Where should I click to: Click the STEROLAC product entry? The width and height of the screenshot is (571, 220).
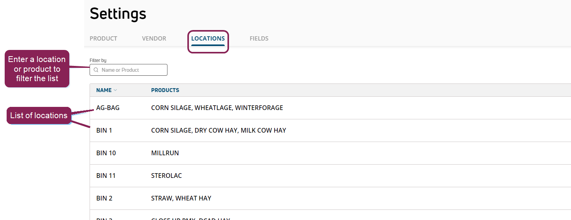pyautogui.click(x=166, y=176)
